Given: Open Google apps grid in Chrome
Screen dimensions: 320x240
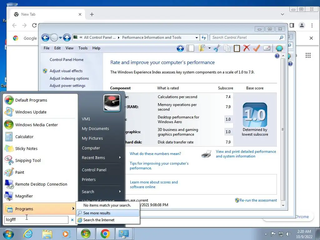Looking at the screenshot, I should pyautogui.click(x=308, y=55).
